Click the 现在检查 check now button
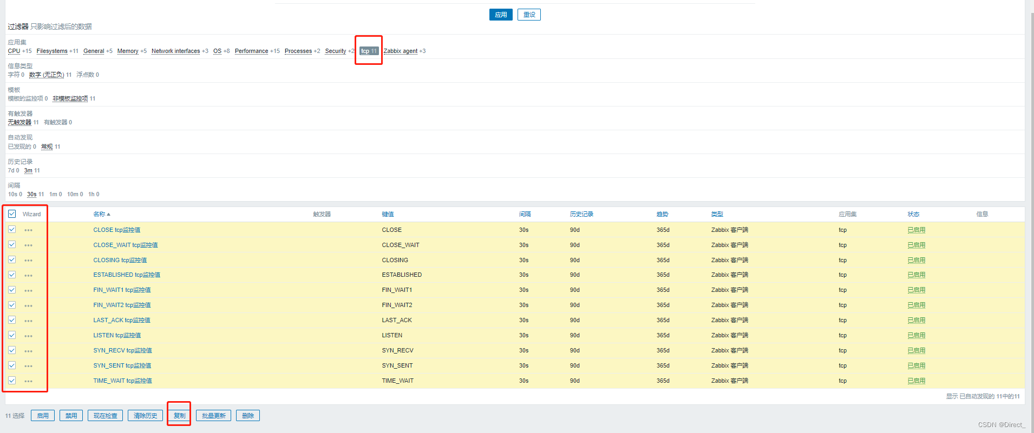The height and width of the screenshot is (433, 1034). pos(105,416)
